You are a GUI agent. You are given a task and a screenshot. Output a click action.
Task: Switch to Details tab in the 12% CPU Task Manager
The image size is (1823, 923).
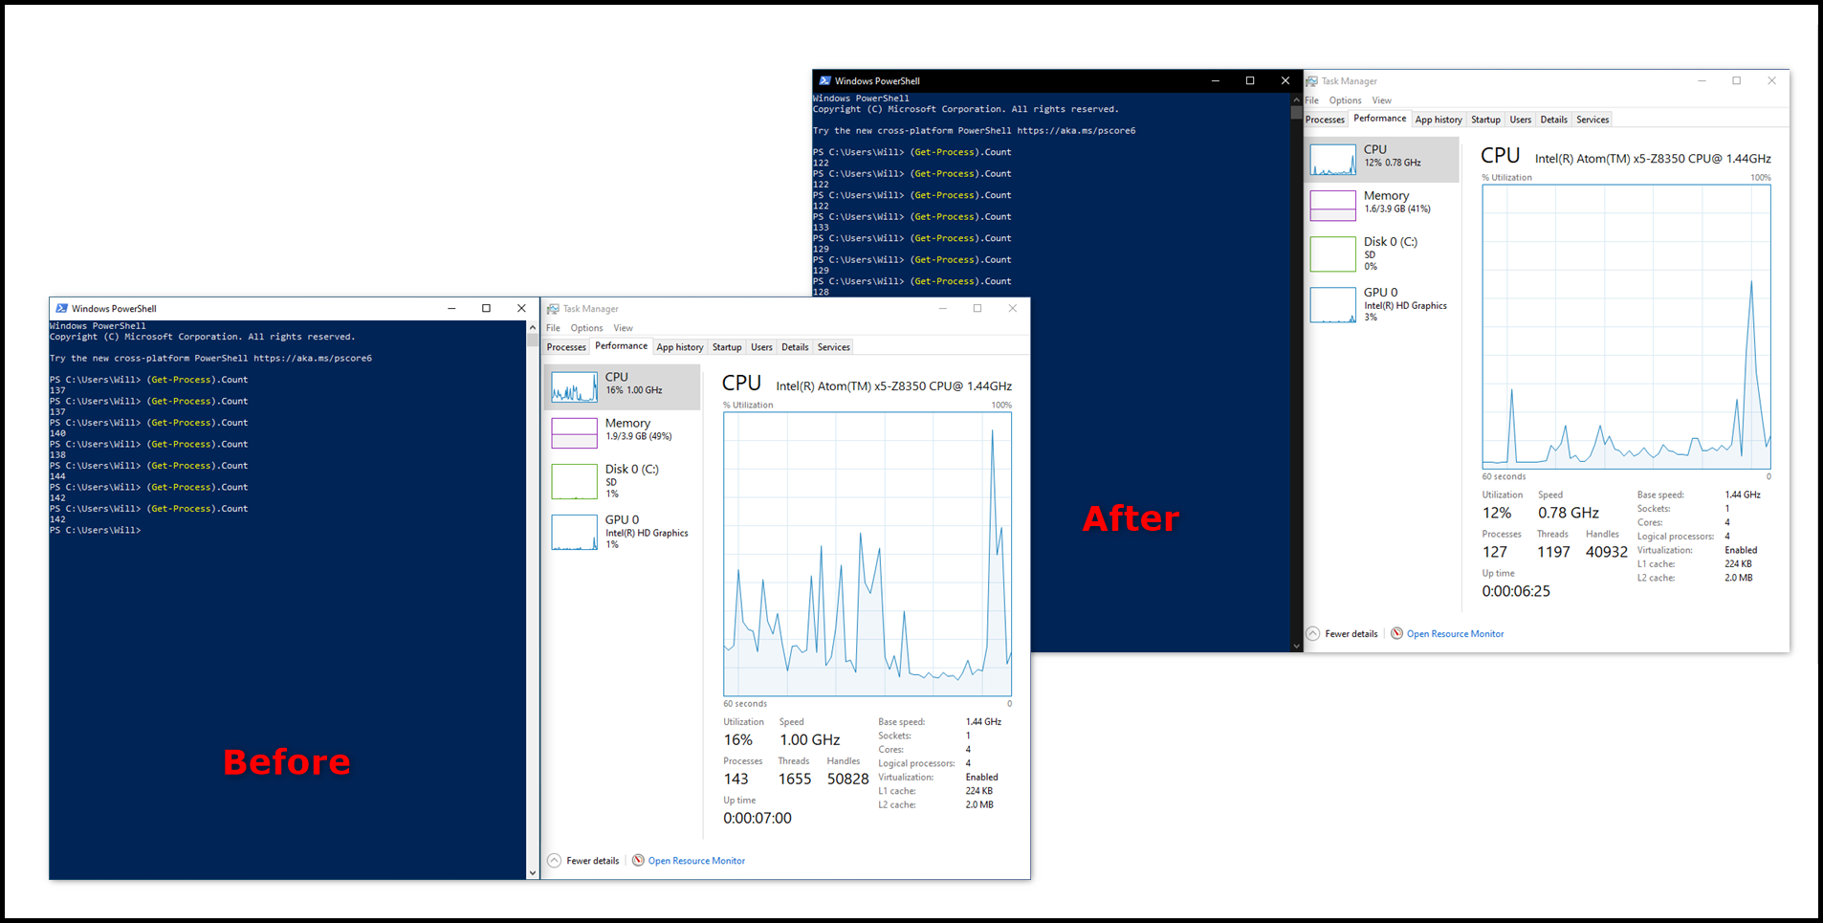1553,120
